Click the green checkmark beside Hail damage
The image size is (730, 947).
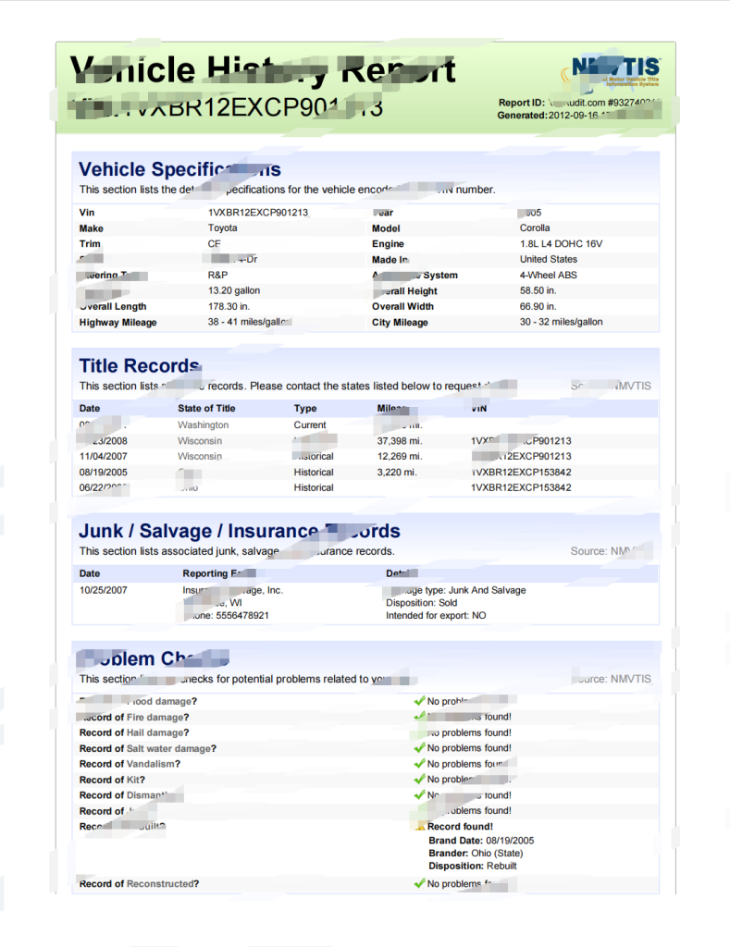click(x=420, y=732)
